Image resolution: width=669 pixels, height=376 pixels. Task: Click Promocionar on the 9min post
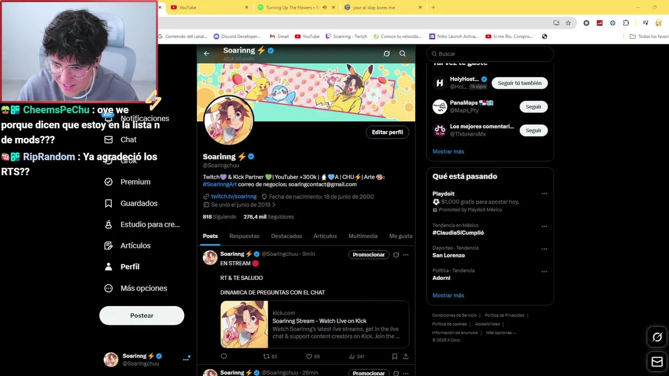click(368, 255)
